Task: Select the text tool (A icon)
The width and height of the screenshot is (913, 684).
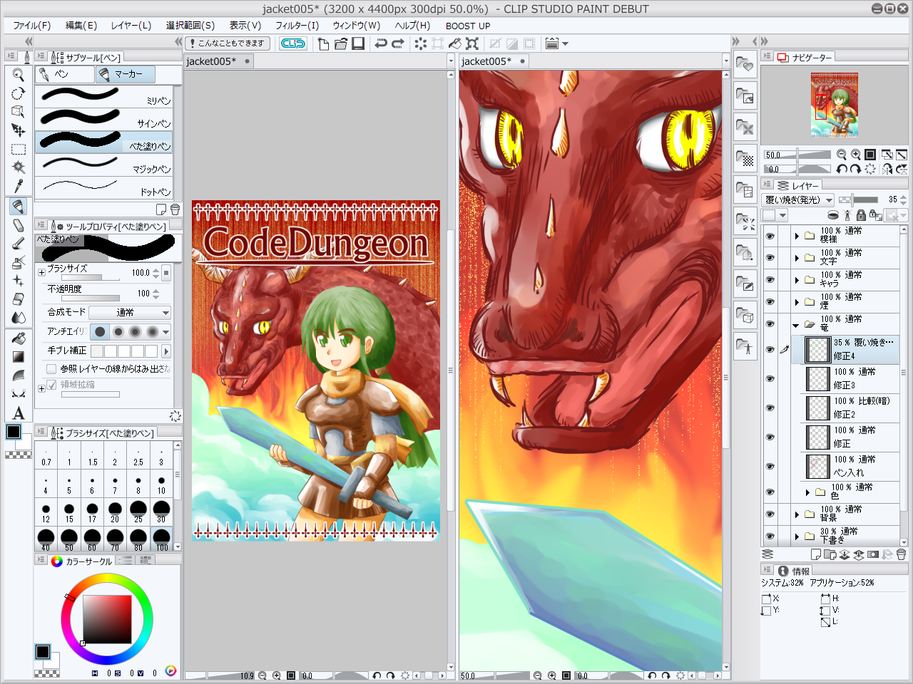Action: pos(19,413)
